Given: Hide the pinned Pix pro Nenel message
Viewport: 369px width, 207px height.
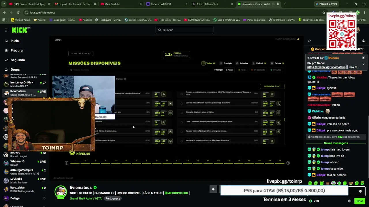Looking at the screenshot, I should (363, 58).
